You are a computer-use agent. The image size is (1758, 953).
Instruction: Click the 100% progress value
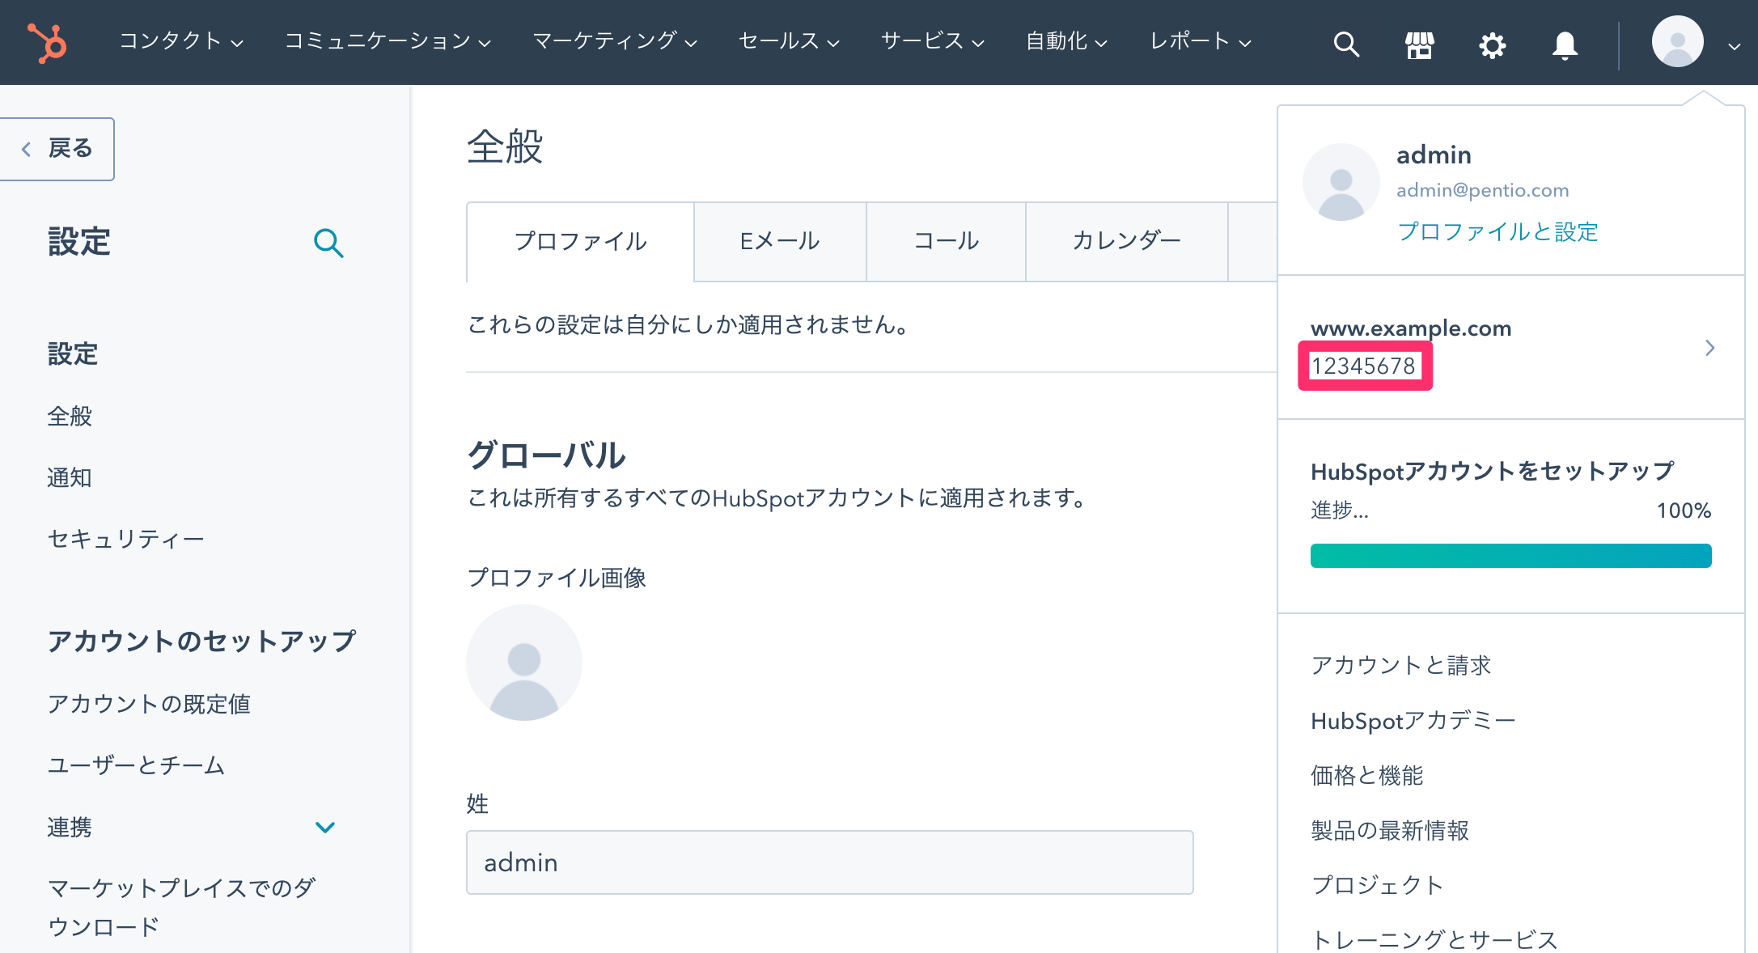[1684, 510]
